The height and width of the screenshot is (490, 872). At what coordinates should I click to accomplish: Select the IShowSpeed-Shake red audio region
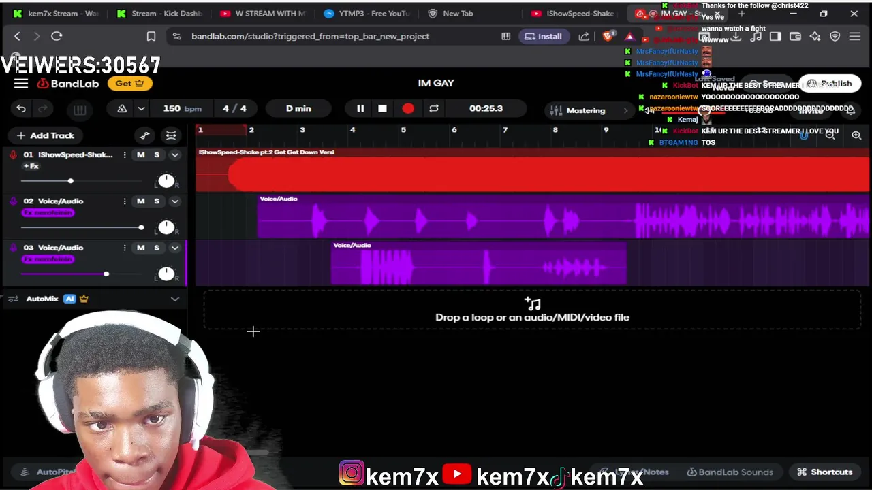click(x=533, y=169)
